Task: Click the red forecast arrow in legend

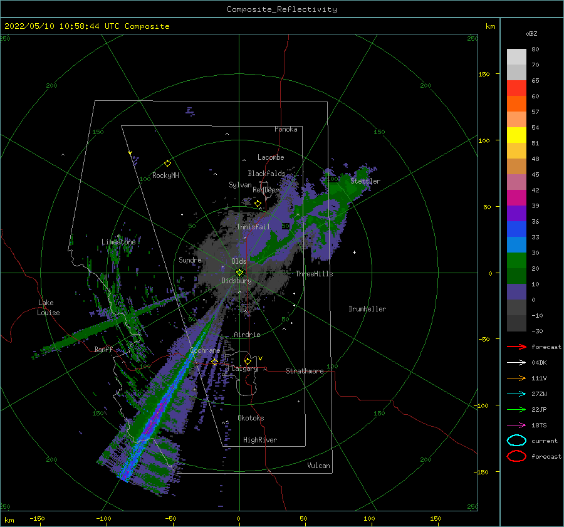Action: pos(516,347)
